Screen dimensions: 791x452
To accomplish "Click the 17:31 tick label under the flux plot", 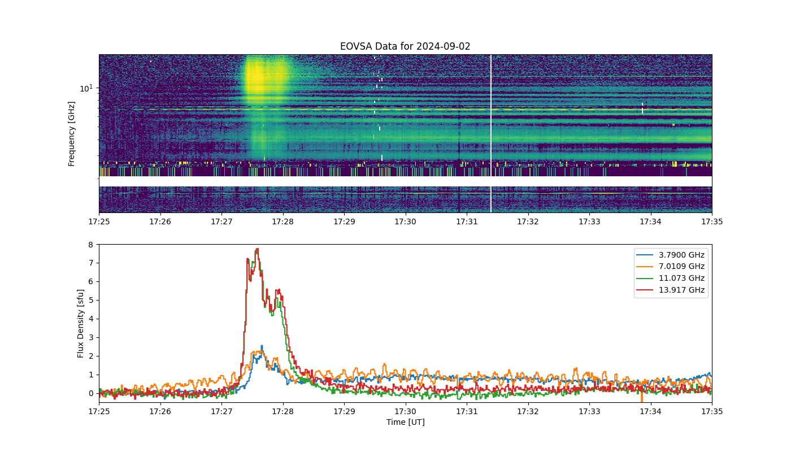I will tap(467, 412).
